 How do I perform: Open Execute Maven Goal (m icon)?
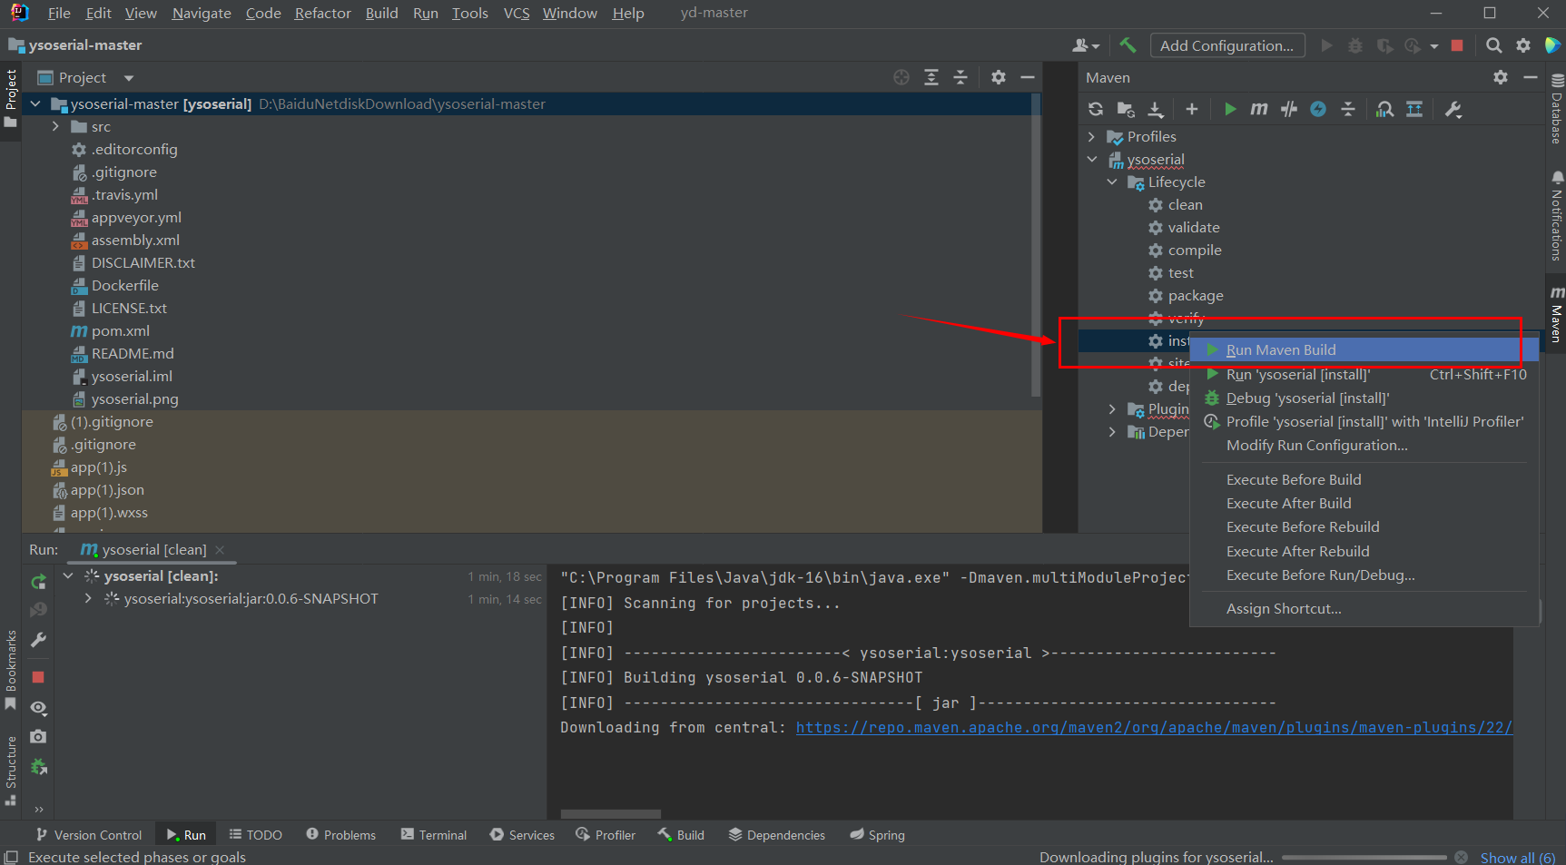[x=1259, y=109]
